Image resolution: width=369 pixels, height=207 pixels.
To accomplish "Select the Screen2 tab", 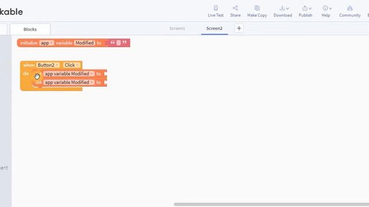I will click(x=214, y=28).
